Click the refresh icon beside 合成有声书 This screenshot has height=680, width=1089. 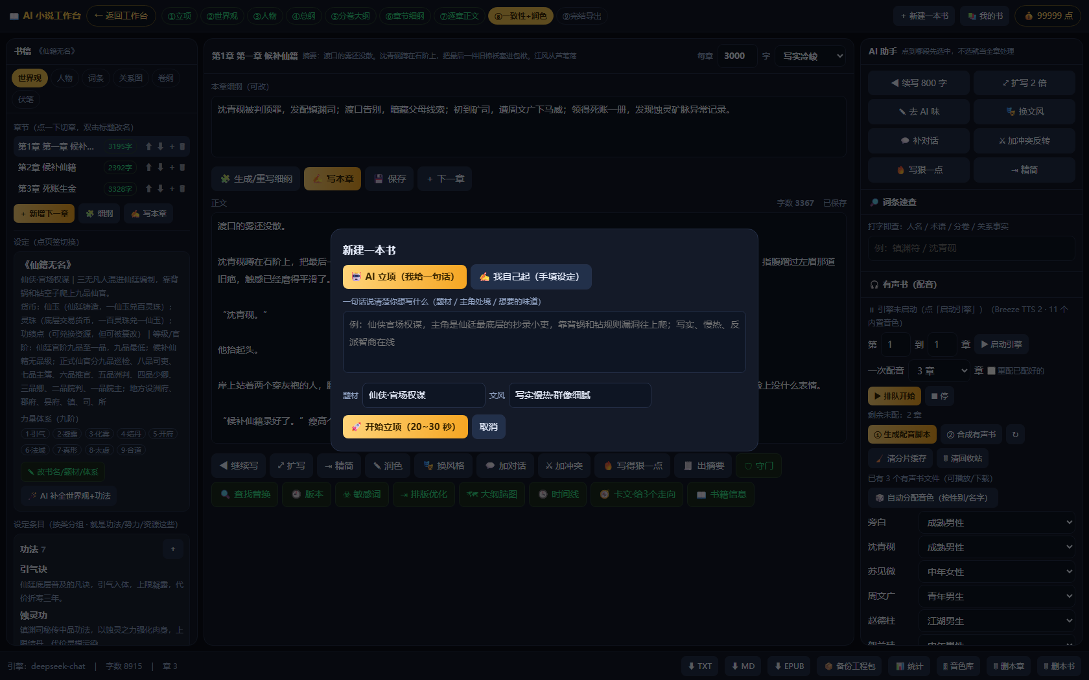click(1015, 435)
